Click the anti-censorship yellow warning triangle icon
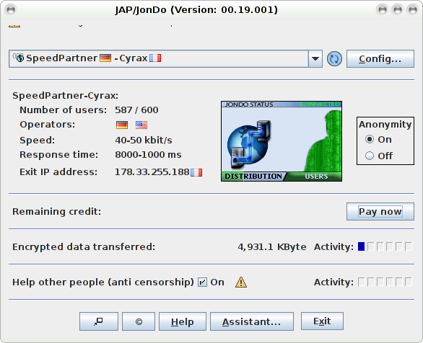423x343 pixels. click(x=241, y=282)
